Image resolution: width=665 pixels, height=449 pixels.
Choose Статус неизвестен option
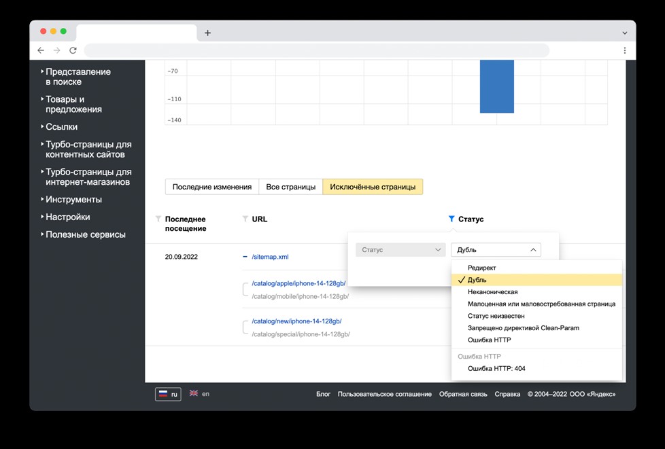tap(537, 316)
